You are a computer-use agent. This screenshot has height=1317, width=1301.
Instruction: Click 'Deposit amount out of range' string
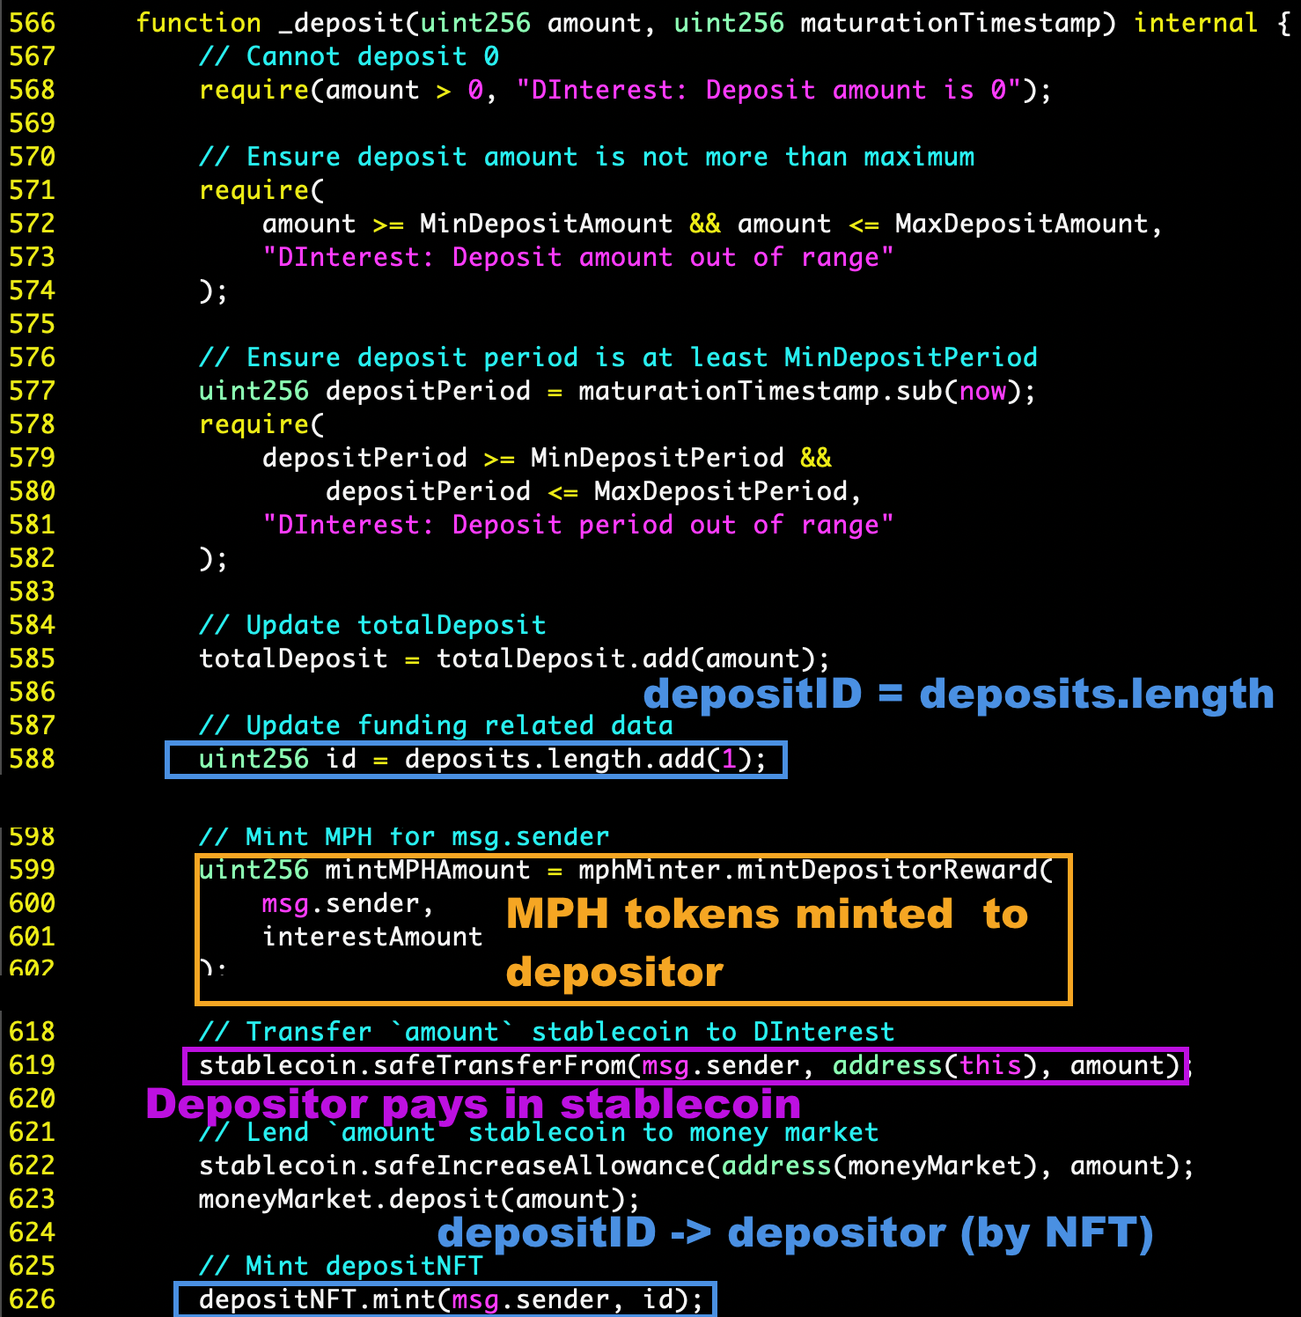pos(578,257)
